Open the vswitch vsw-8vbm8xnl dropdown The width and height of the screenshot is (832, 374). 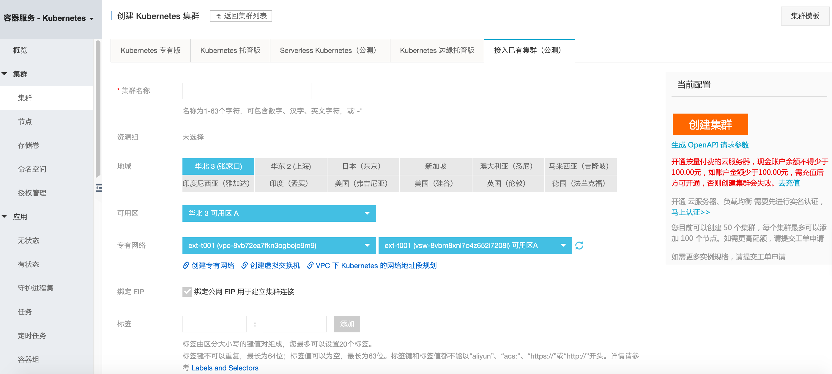pos(475,246)
